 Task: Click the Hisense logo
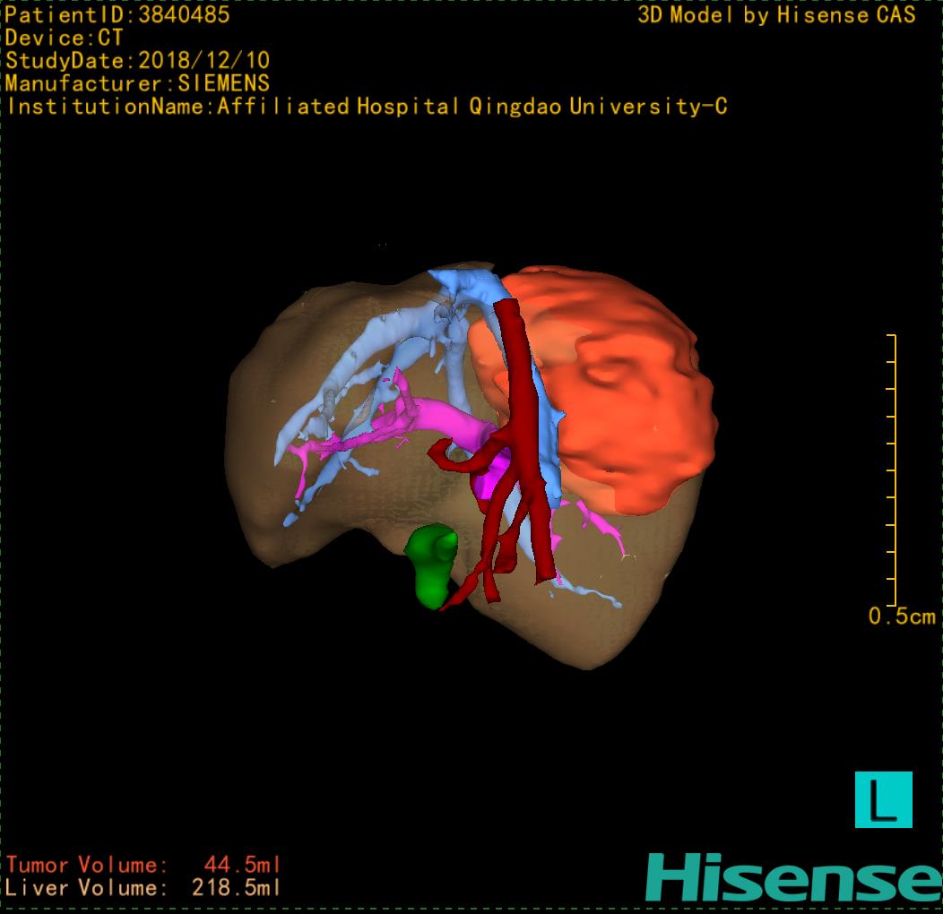click(792, 877)
